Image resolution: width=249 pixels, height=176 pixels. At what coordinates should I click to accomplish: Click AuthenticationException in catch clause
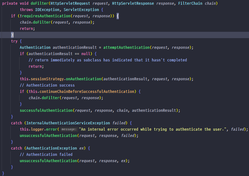click(x=52, y=148)
